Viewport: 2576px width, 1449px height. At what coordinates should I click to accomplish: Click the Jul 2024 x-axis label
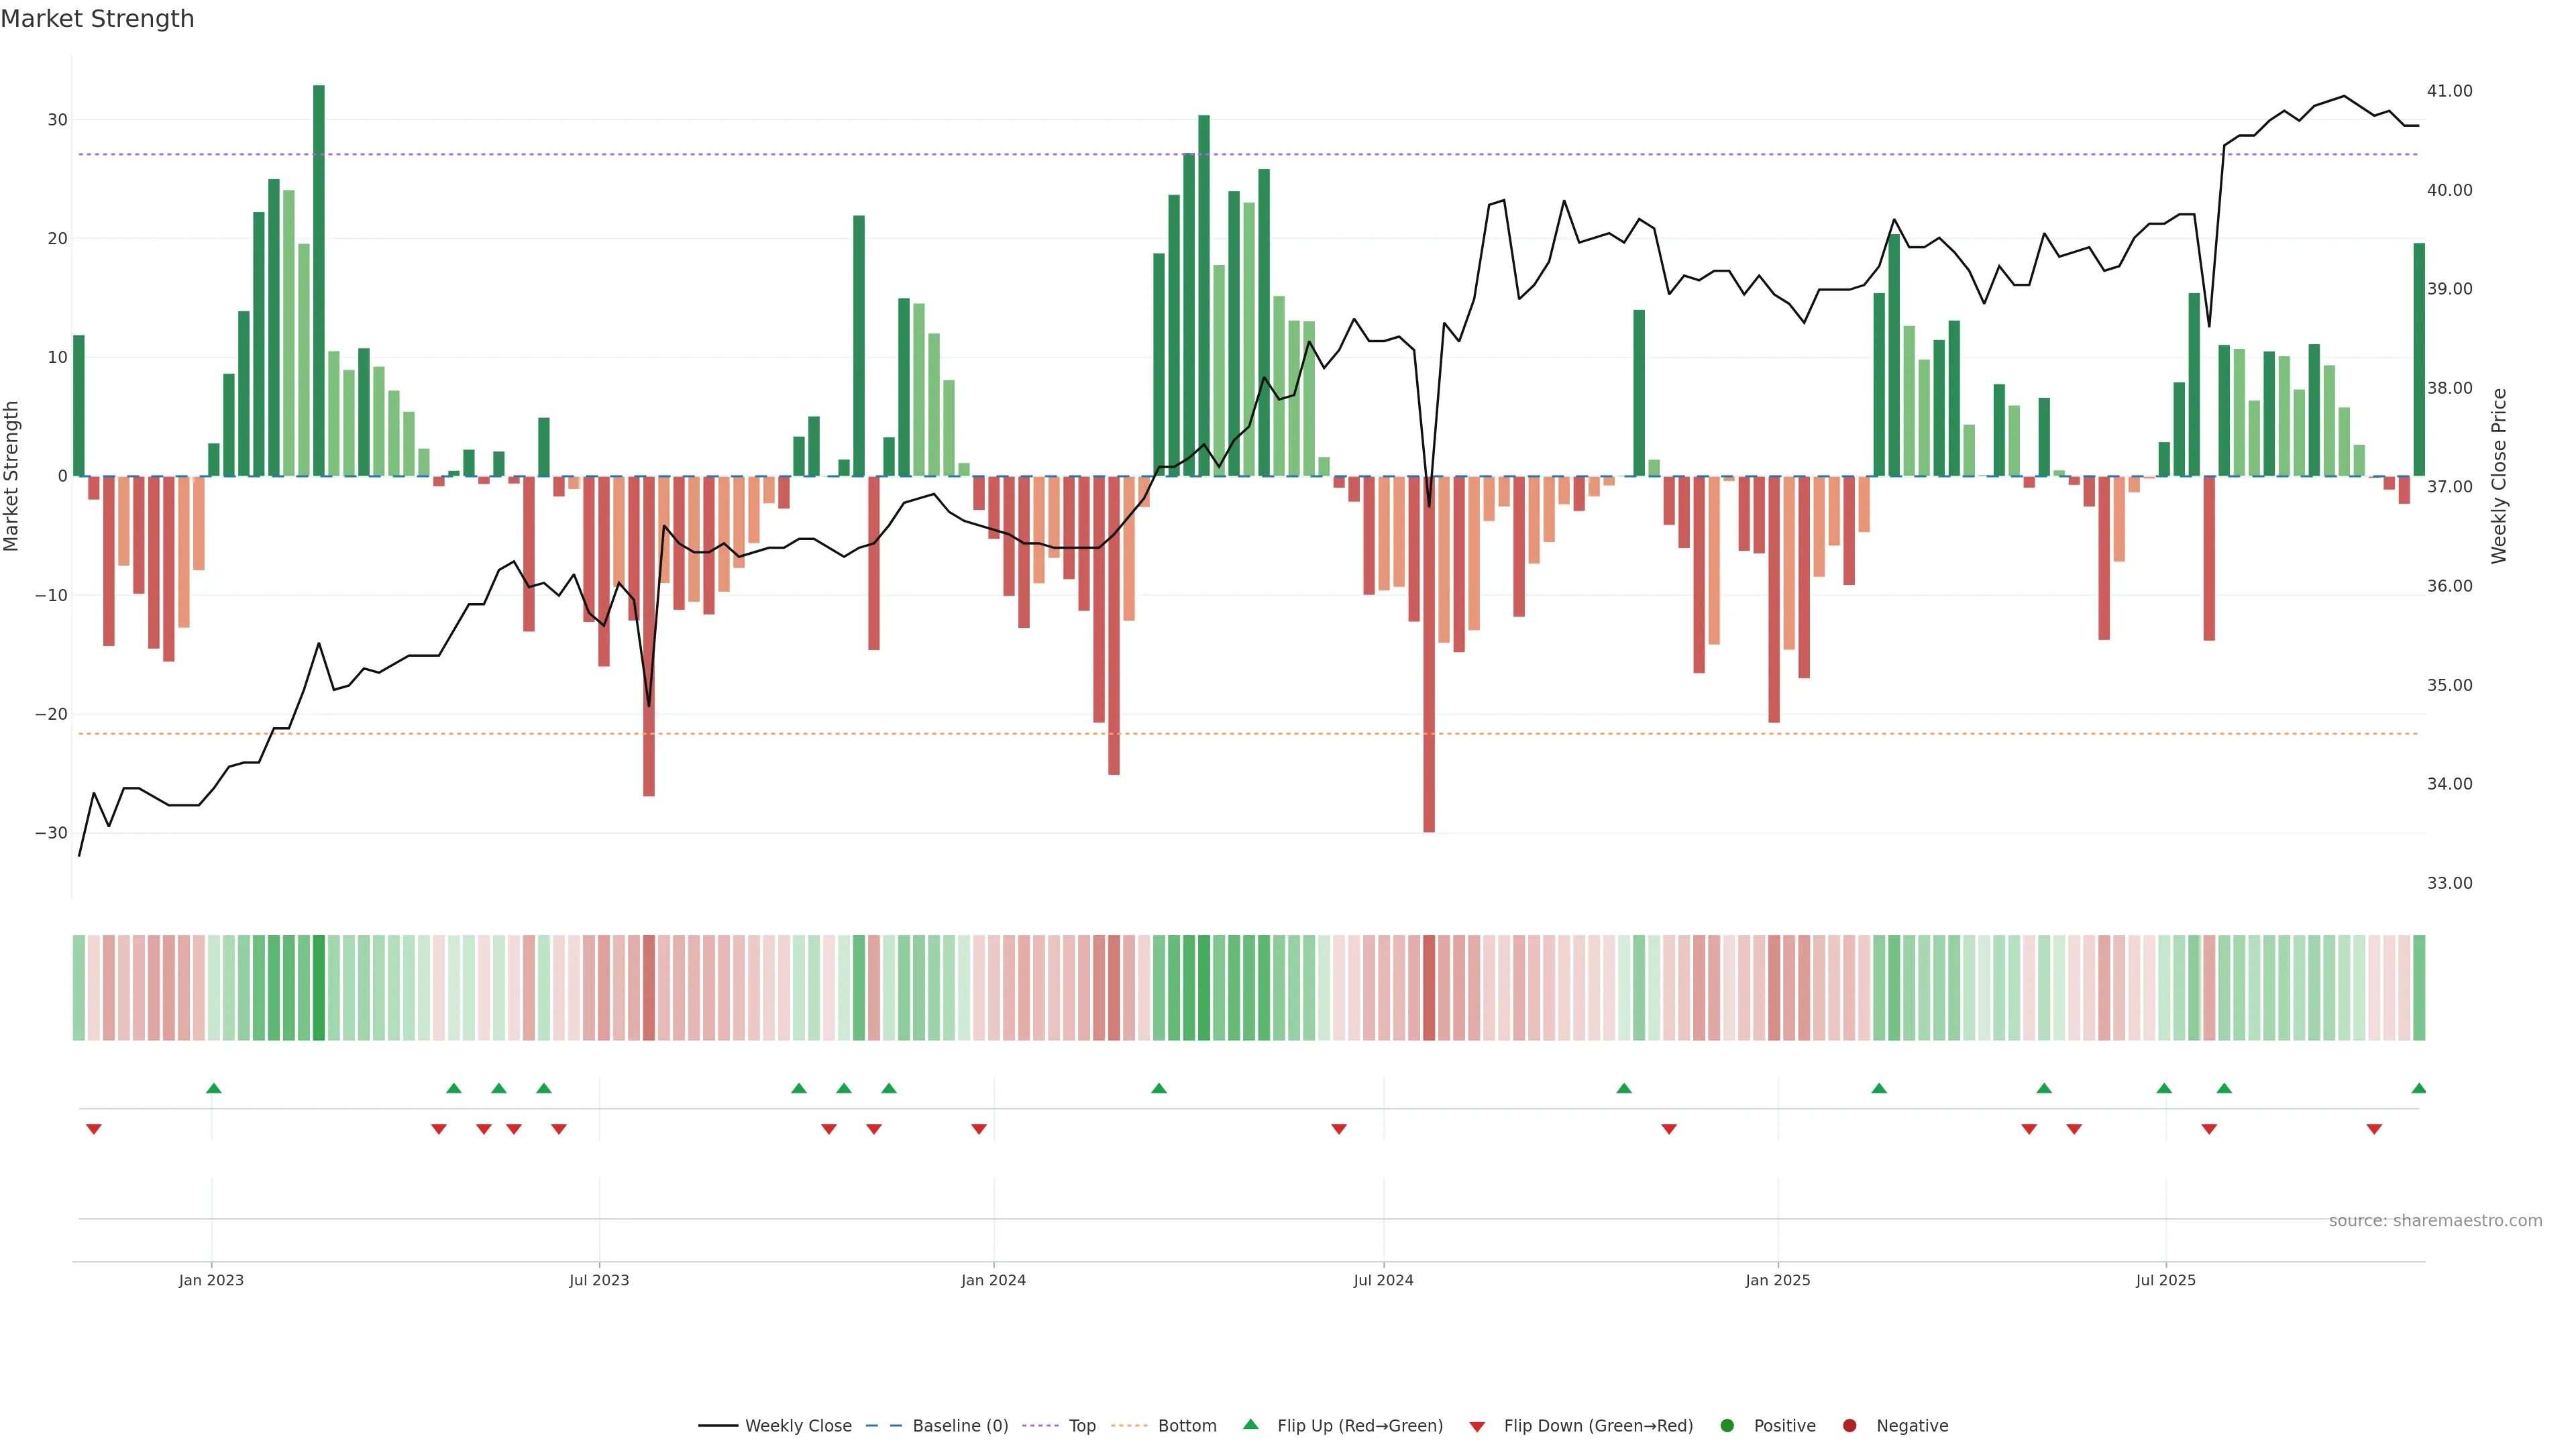(1383, 1280)
